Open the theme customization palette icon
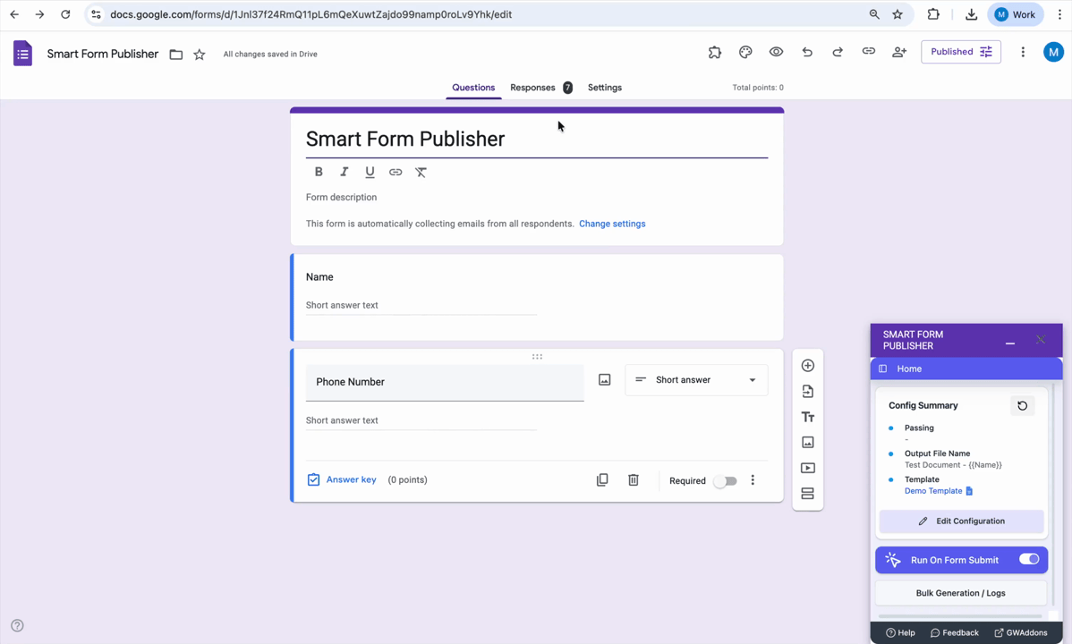This screenshot has width=1072, height=644. pyautogui.click(x=745, y=52)
